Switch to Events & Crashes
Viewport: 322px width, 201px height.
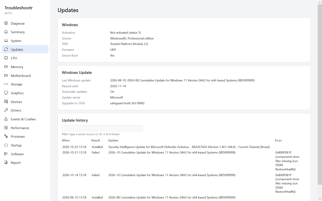point(25,119)
